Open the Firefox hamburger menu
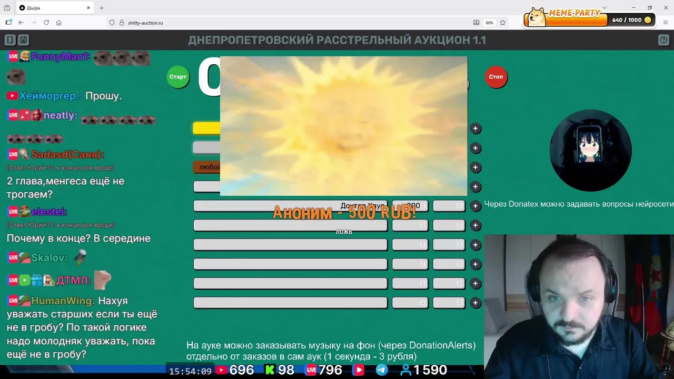Viewport: 674px width, 379px height. 666,23
